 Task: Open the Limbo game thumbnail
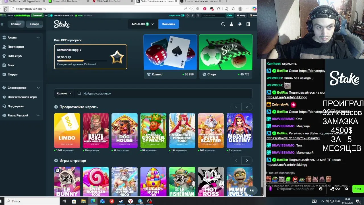[x=67, y=131]
